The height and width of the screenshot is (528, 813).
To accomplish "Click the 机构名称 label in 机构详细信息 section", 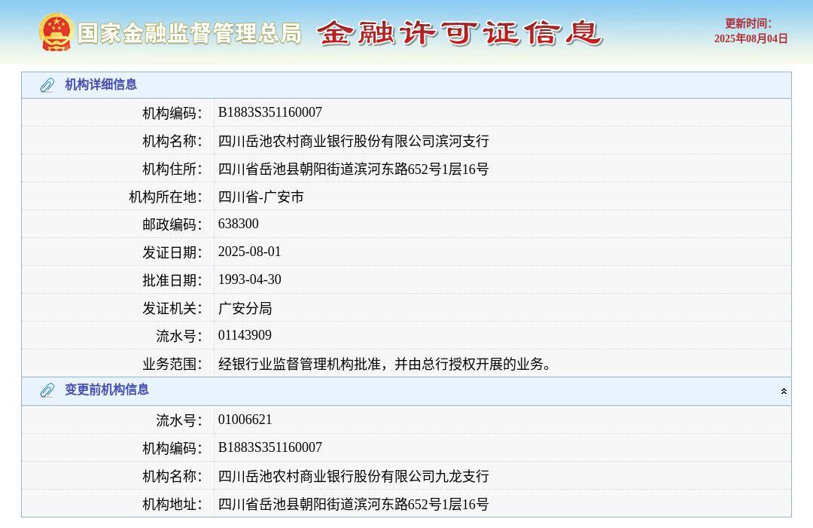I will (172, 141).
